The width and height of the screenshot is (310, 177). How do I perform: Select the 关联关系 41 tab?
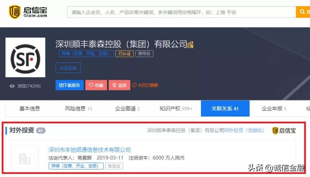coord(225,109)
